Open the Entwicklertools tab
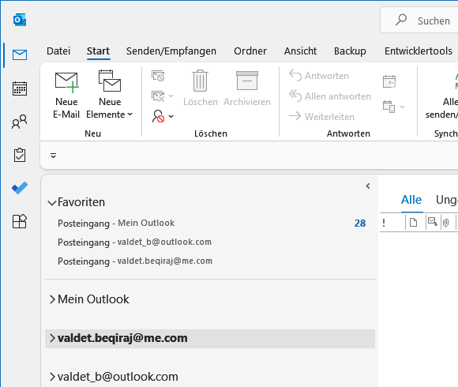This screenshot has width=458, height=387. (419, 51)
